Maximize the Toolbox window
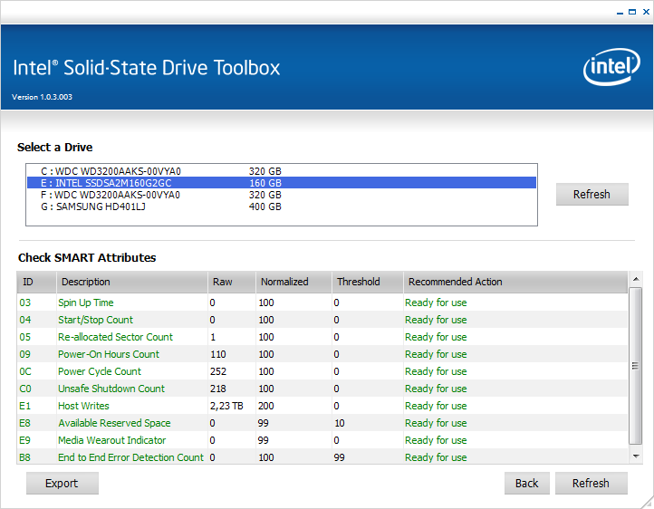 [x=632, y=12]
